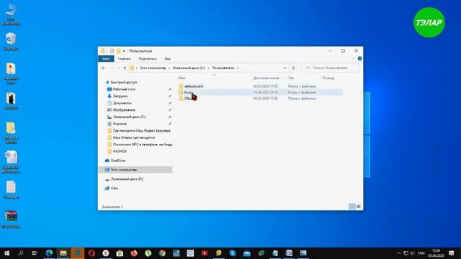Launch Yandex Browser from taskbar
Viewport: 461px width, 259px height.
(106, 253)
